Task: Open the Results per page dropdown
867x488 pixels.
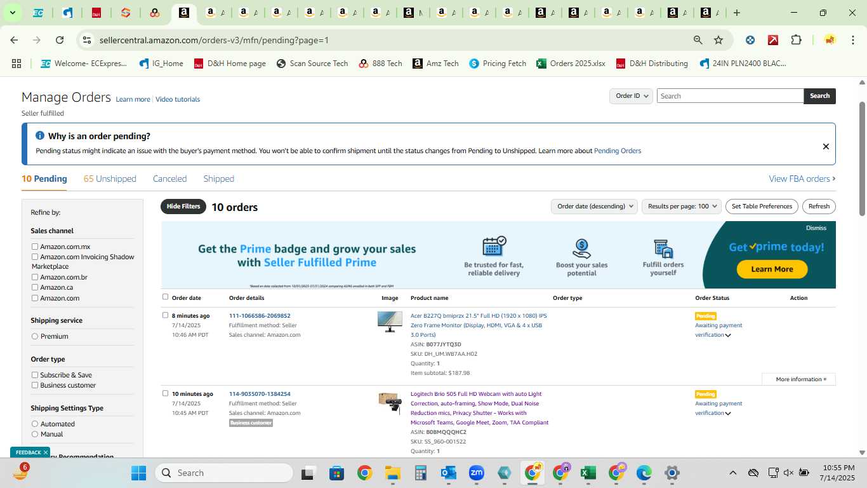Action: tap(682, 207)
